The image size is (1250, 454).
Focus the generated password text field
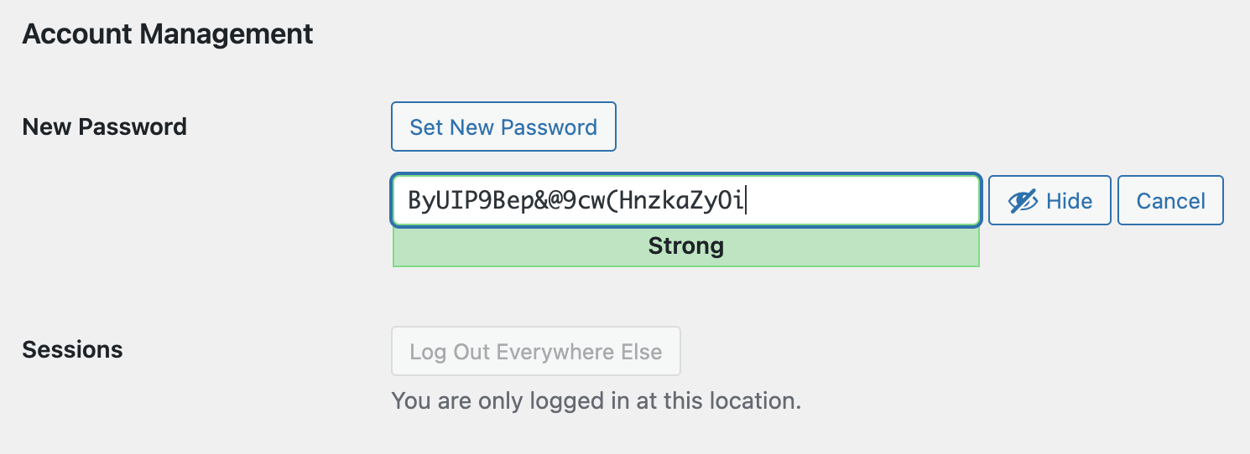coord(856,201)
